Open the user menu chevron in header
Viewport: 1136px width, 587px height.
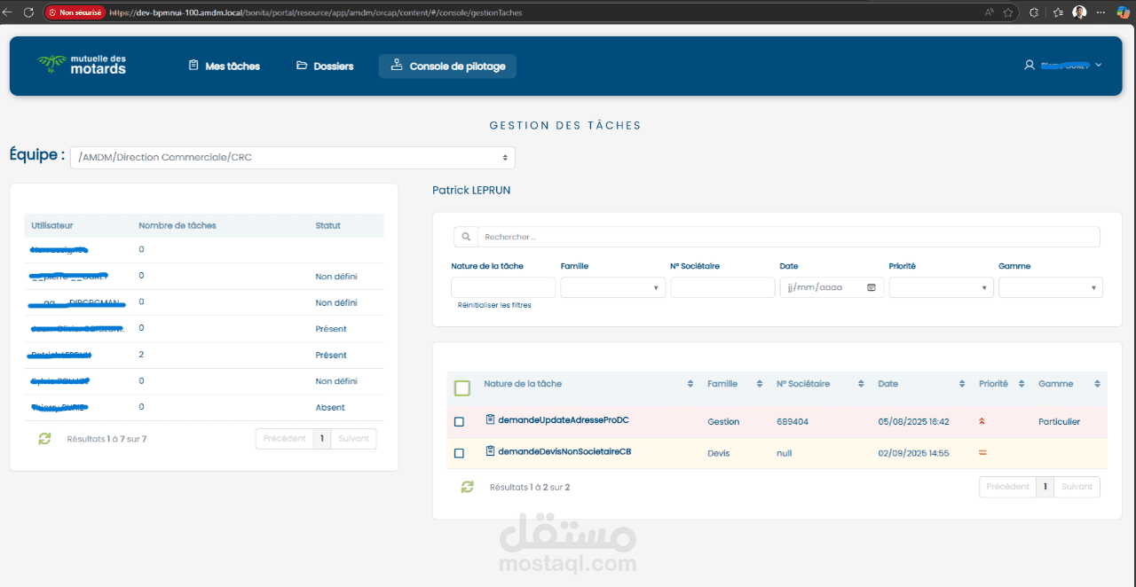click(1098, 65)
